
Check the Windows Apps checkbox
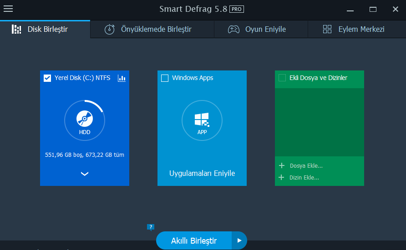click(165, 78)
